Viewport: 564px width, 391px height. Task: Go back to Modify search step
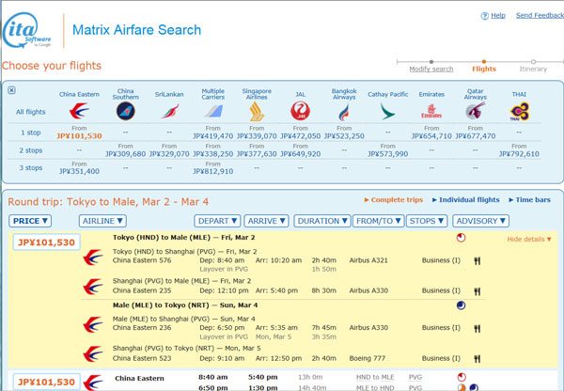pyautogui.click(x=431, y=69)
